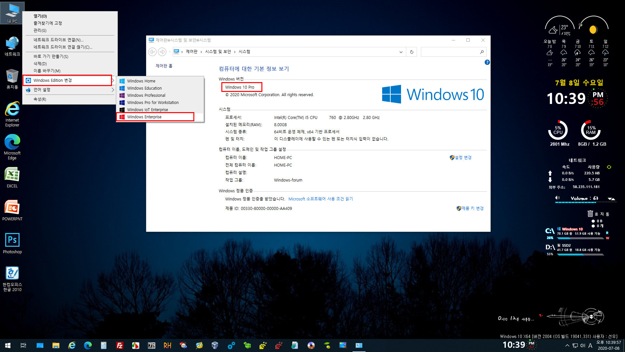625x352 pixels.
Task: Open the EXCEL desktop shortcut
Action: point(12,178)
